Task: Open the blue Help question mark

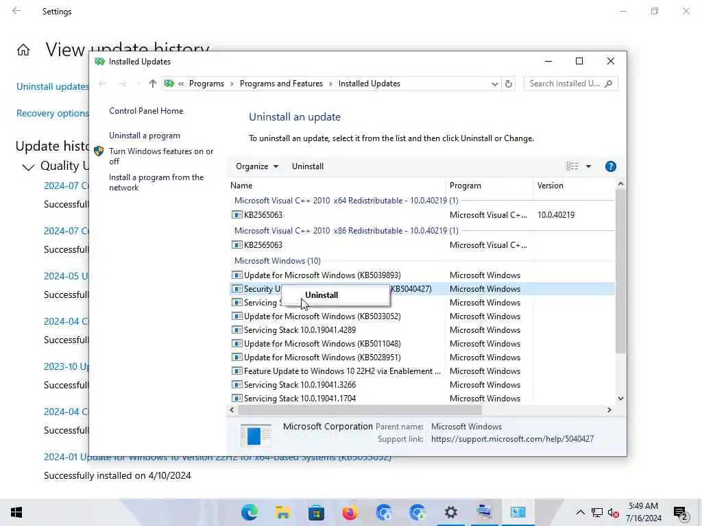Action: click(x=610, y=166)
